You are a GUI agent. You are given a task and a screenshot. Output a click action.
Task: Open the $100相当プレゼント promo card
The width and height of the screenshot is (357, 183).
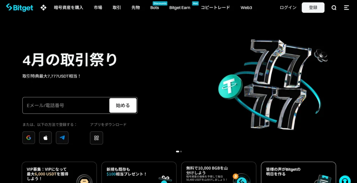pyautogui.click(x=139, y=173)
